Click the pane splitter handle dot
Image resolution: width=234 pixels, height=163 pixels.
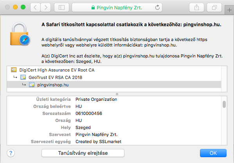117,94
